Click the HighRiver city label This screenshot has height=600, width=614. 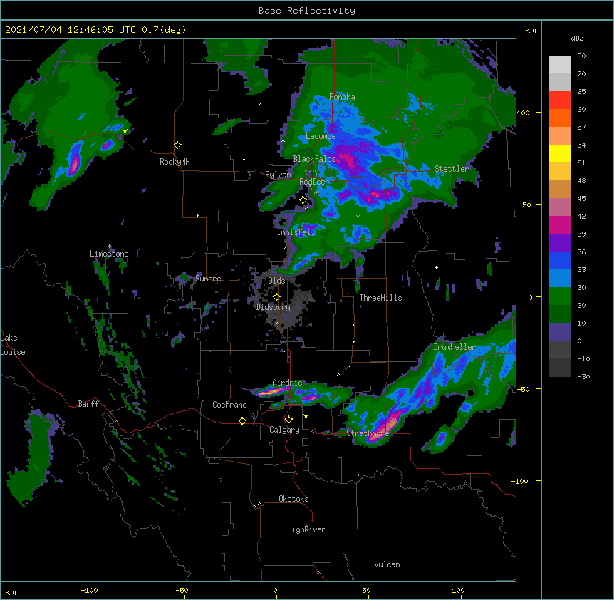click(306, 529)
